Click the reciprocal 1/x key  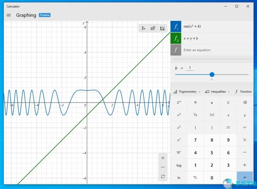tap(195, 115)
